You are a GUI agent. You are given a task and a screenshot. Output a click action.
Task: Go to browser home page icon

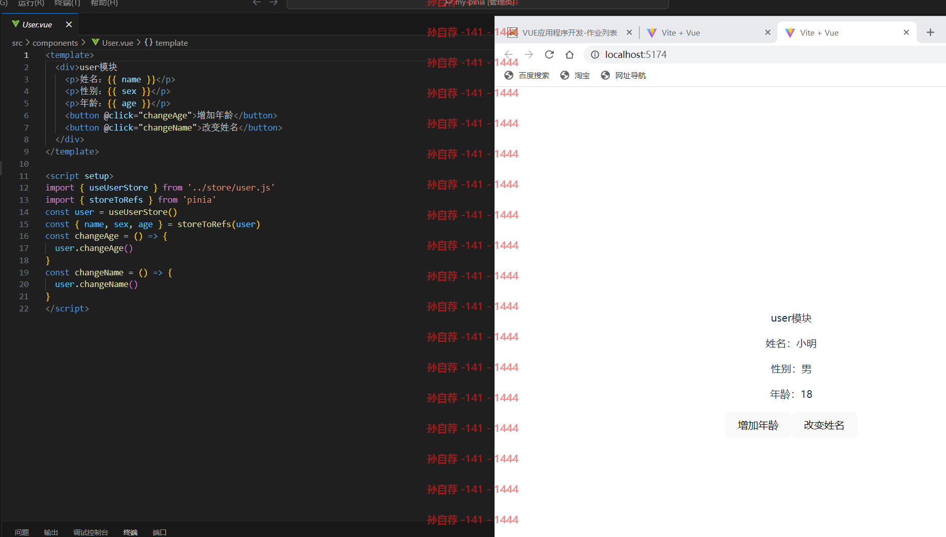(569, 54)
